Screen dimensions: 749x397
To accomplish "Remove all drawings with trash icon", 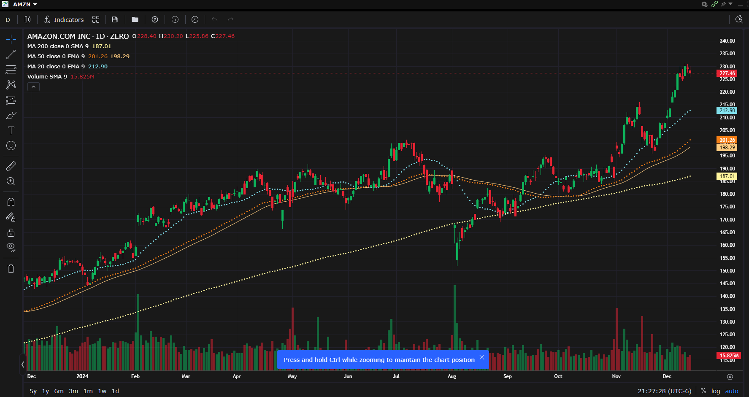I will 11,268.
